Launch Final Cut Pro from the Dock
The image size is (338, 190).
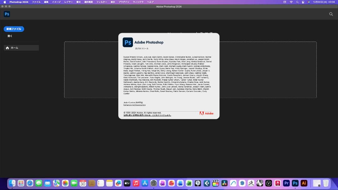(x=215, y=183)
